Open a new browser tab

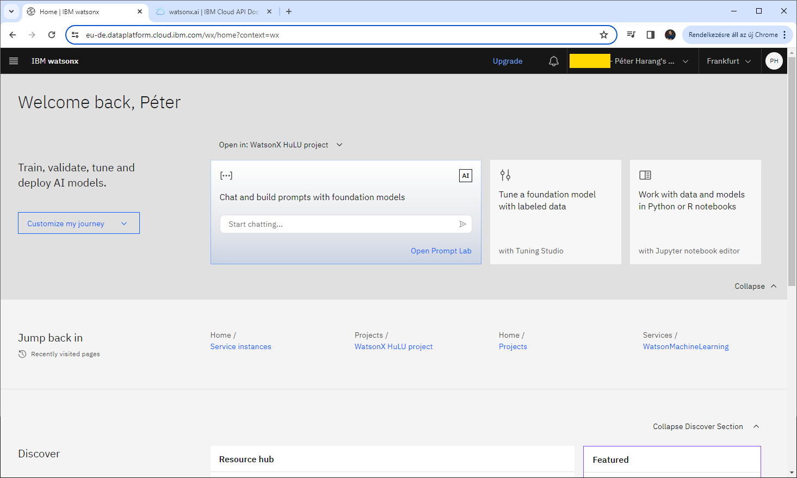point(289,11)
